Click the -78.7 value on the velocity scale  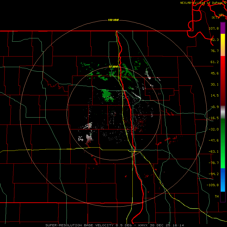[x=214, y=163]
